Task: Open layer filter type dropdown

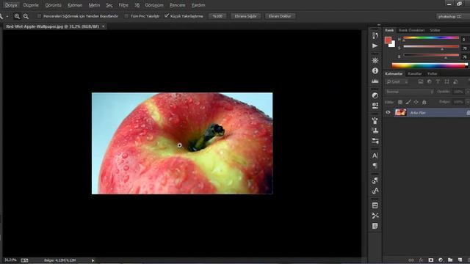Action: coord(397,81)
